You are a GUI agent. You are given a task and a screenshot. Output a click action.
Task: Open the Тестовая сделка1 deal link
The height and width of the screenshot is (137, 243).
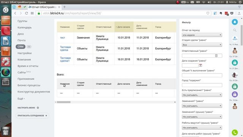click(65, 59)
